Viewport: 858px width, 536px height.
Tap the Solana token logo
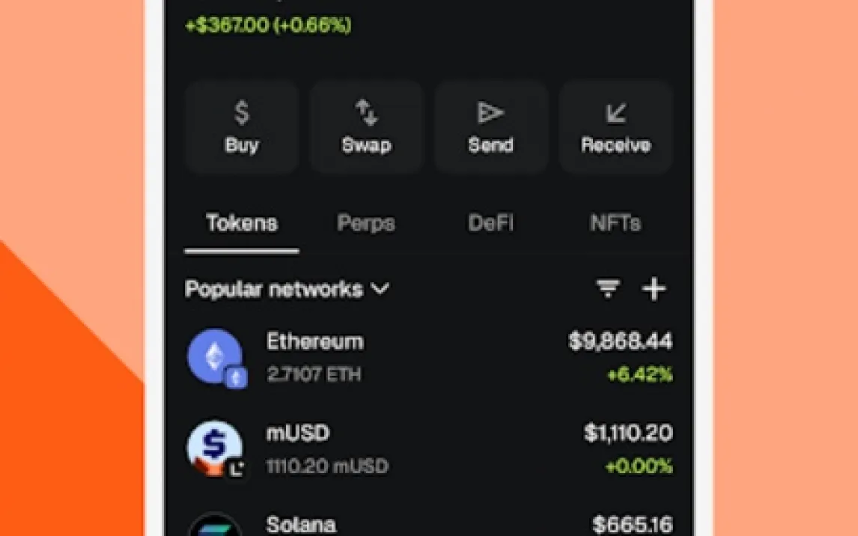click(216, 525)
